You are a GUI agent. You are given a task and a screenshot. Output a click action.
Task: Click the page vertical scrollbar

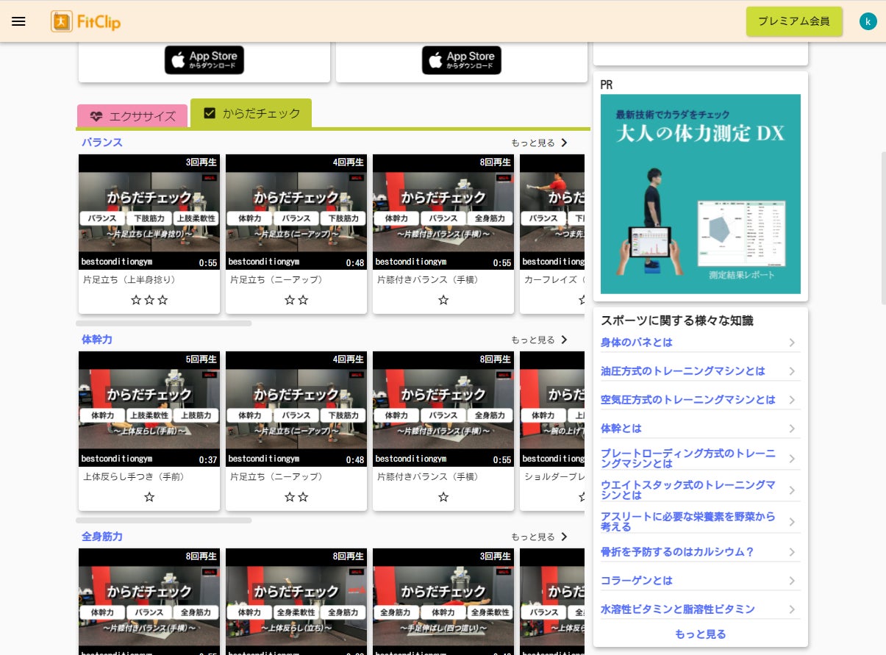(x=883, y=228)
